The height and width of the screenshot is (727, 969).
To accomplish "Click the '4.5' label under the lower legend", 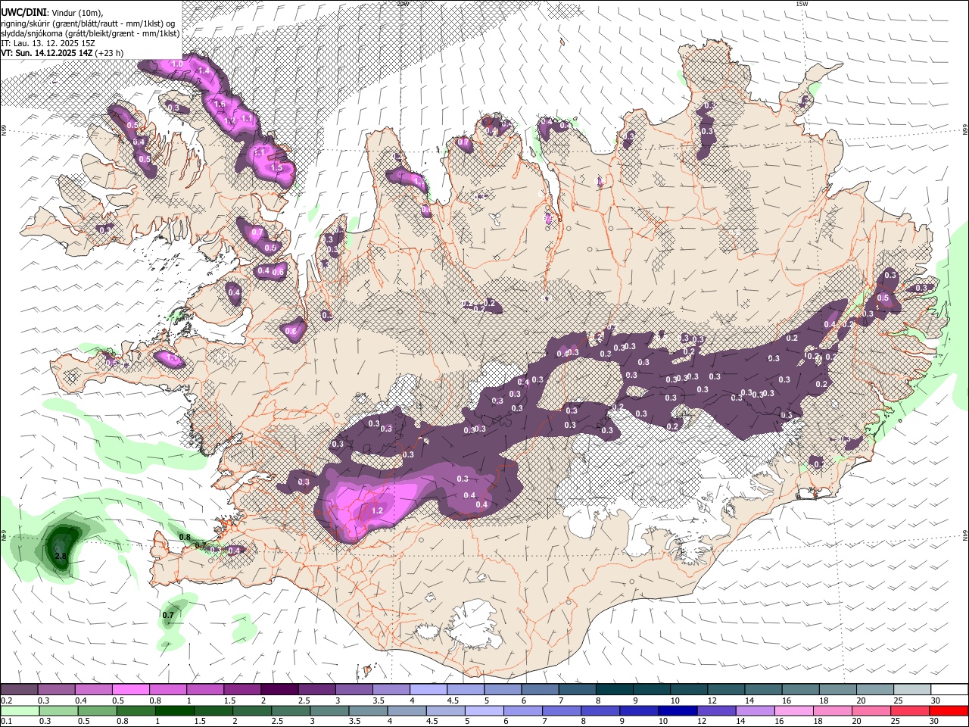I will pos(432,722).
